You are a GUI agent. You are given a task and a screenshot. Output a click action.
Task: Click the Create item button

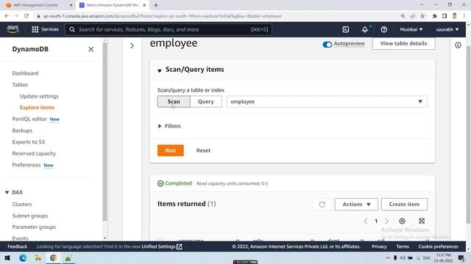[x=404, y=204]
